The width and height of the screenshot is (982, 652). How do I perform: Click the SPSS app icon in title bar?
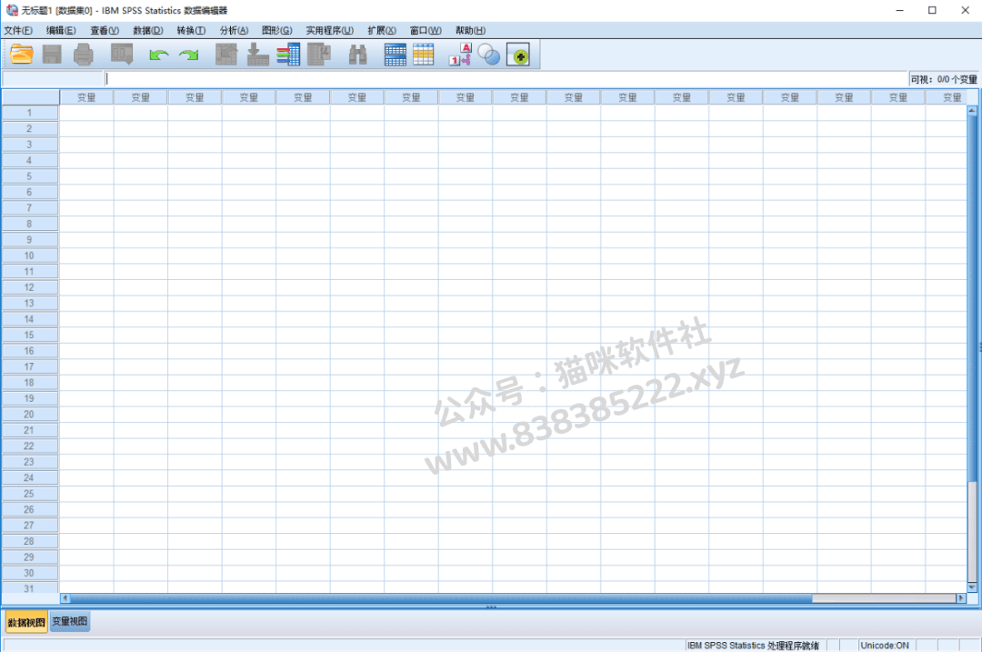click(11, 10)
